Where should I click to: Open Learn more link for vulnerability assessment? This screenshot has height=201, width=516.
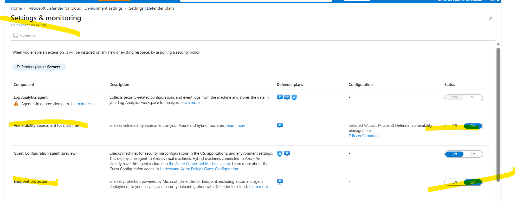pyautogui.click(x=236, y=125)
